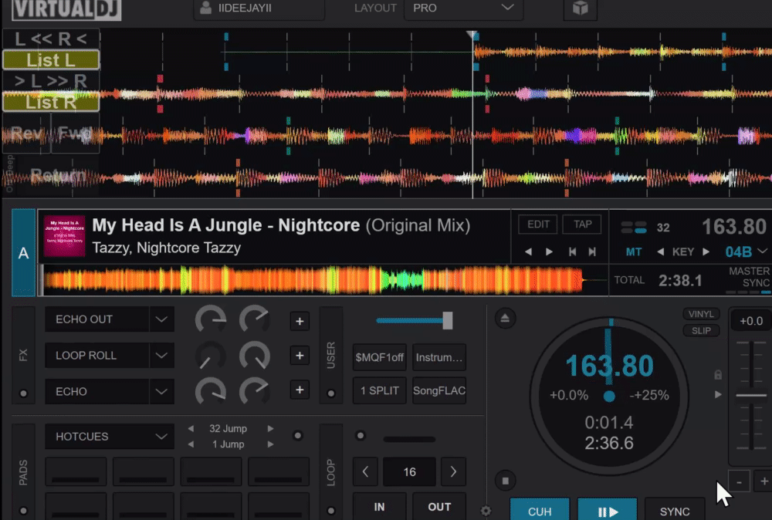This screenshot has height=520, width=772.
Task: Click the stop square icon
Action: pos(505,481)
